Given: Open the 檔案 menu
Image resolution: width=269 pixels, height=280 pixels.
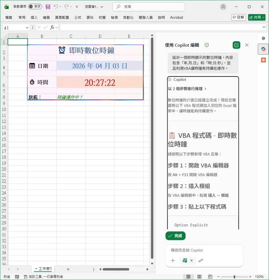Looking at the screenshot, I should tap(9, 17).
